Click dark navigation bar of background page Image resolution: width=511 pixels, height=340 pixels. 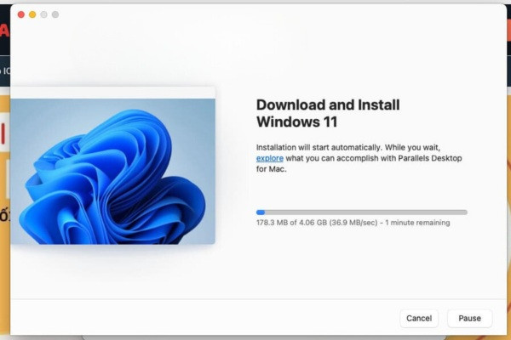click(x=5, y=71)
